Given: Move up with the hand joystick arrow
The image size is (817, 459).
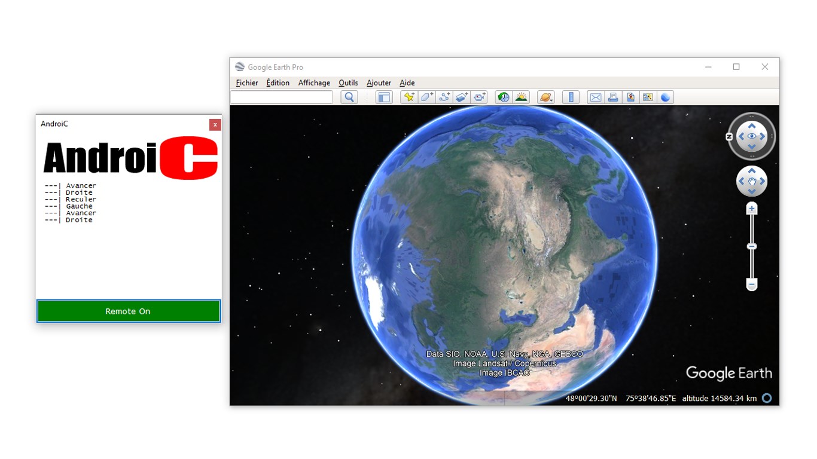Looking at the screenshot, I should click(x=752, y=171).
